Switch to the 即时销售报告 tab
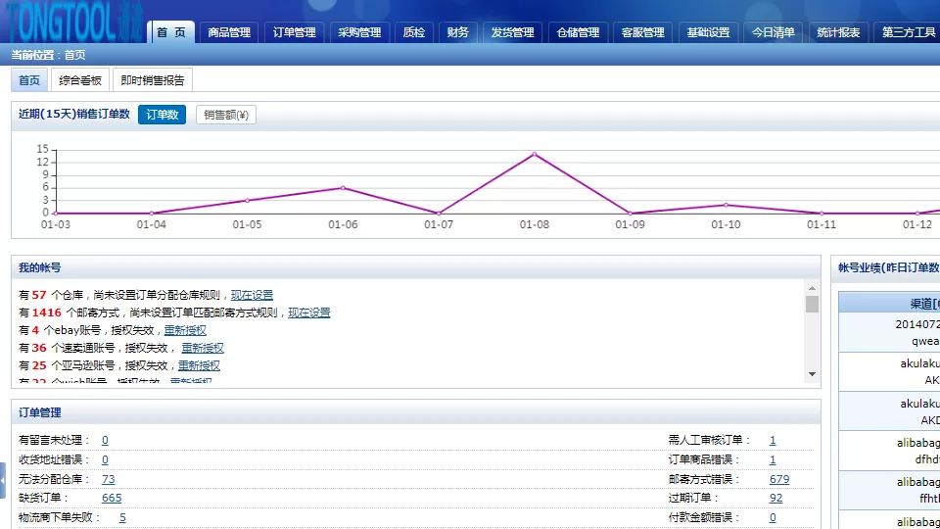Viewport: 940px width, 529px height. pyautogui.click(x=152, y=80)
